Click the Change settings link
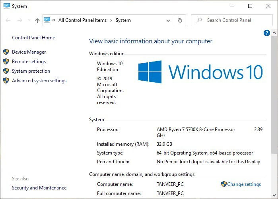The height and width of the screenshot is (199, 278). [x=244, y=184]
